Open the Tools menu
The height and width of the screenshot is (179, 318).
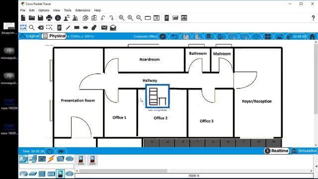pyautogui.click(x=68, y=10)
